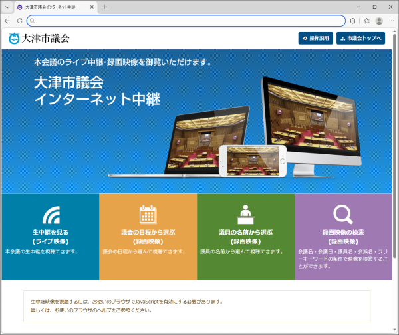Reload the page with refresh icon
Image resolution: width=399 pixels, height=335 pixels.
point(19,21)
